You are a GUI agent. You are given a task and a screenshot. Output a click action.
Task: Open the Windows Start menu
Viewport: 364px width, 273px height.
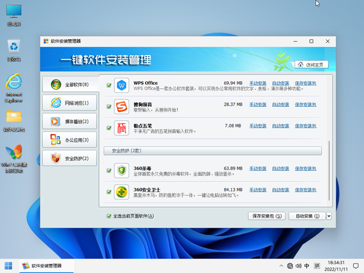coord(8,266)
